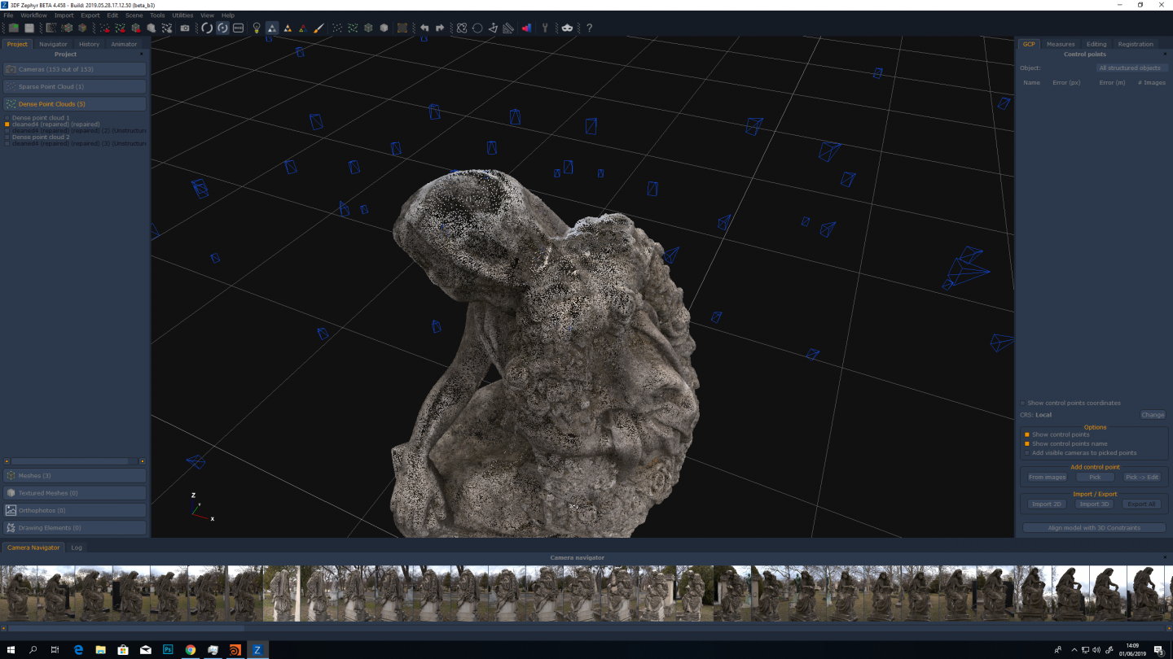This screenshot has width=1173, height=659.
Task: Click the mask icon in toolbar
Action: pos(567,28)
